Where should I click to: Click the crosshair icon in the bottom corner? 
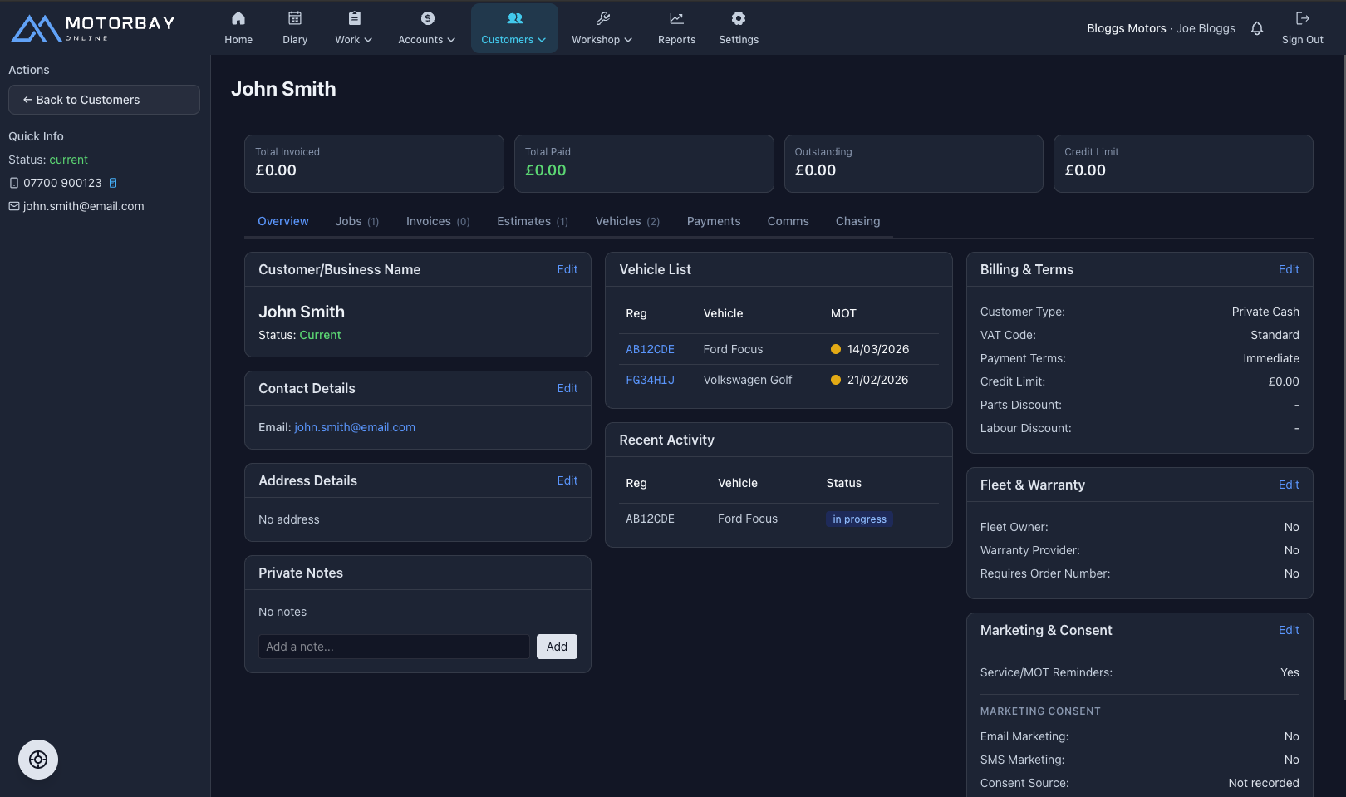click(x=38, y=759)
